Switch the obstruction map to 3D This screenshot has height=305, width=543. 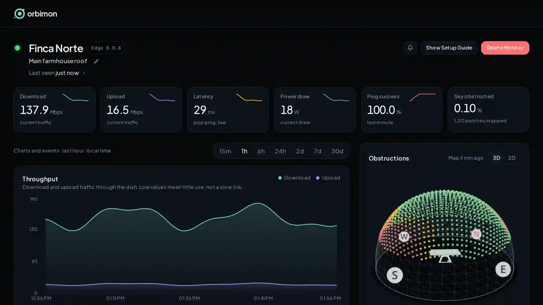[496, 158]
